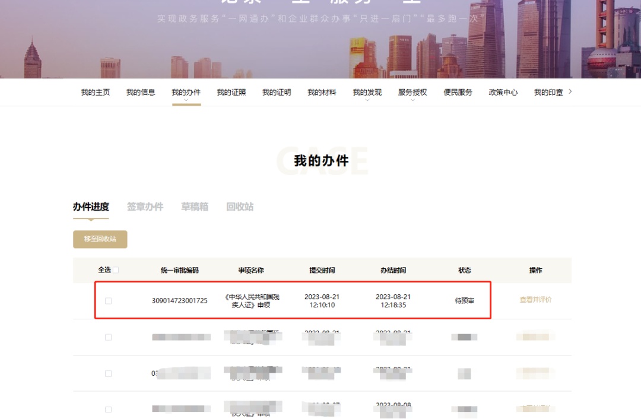Switch to the 签章办件 tab

[x=145, y=207]
